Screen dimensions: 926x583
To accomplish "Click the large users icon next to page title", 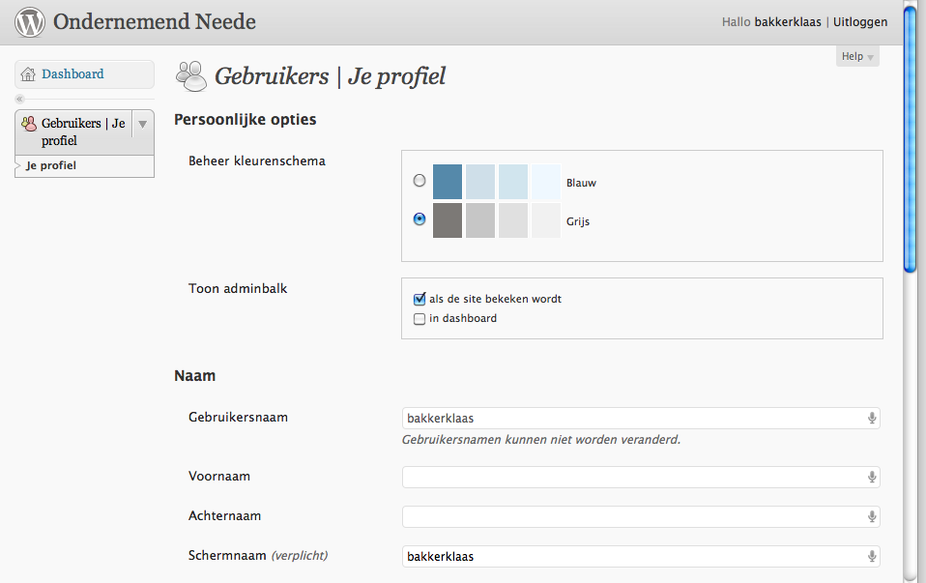I will click(x=191, y=76).
